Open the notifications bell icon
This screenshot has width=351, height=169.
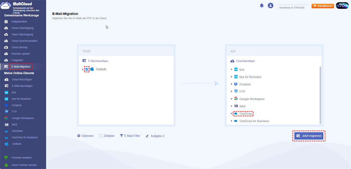tap(262, 6)
